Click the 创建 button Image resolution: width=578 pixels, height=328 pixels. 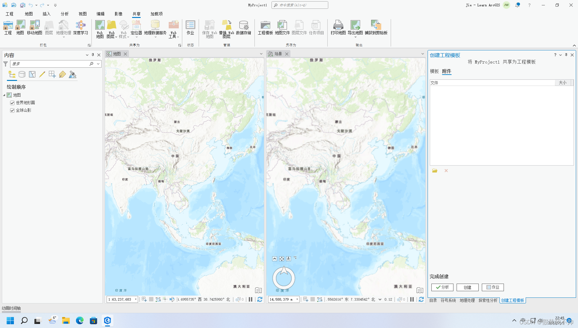pos(468,287)
